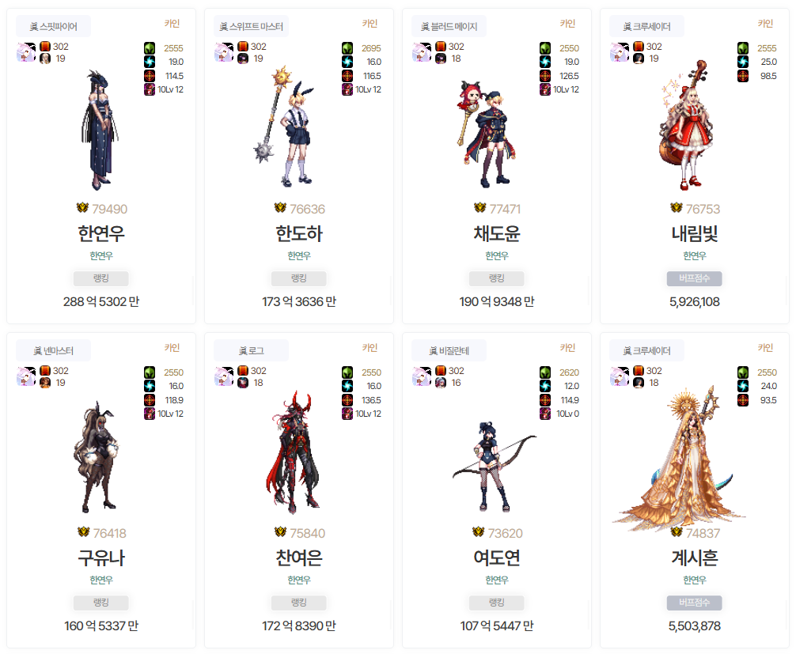Screen dimensions: 796x654
Task: Click the 카인 server label on 로그 card
Action: pyautogui.click(x=370, y=347)
